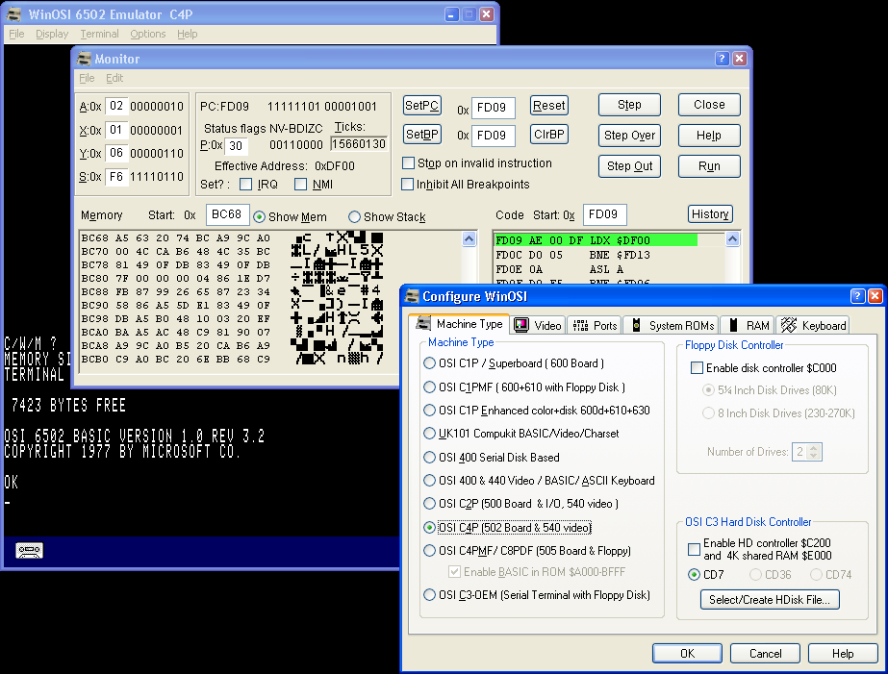Open the System ROMs tab
Viewport: 888px width, 674px height.
[672, 325]
